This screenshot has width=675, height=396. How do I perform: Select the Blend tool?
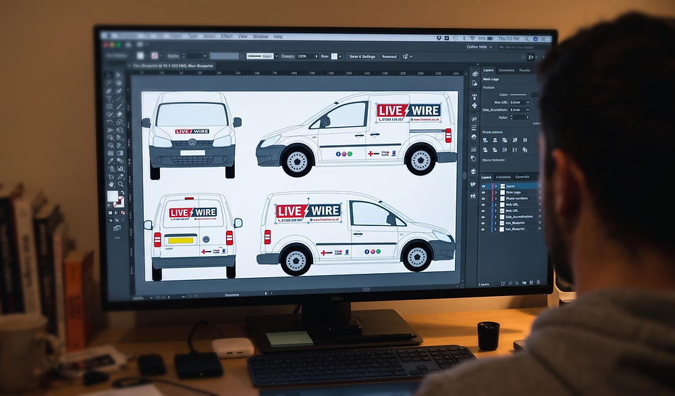coord(119,161)
